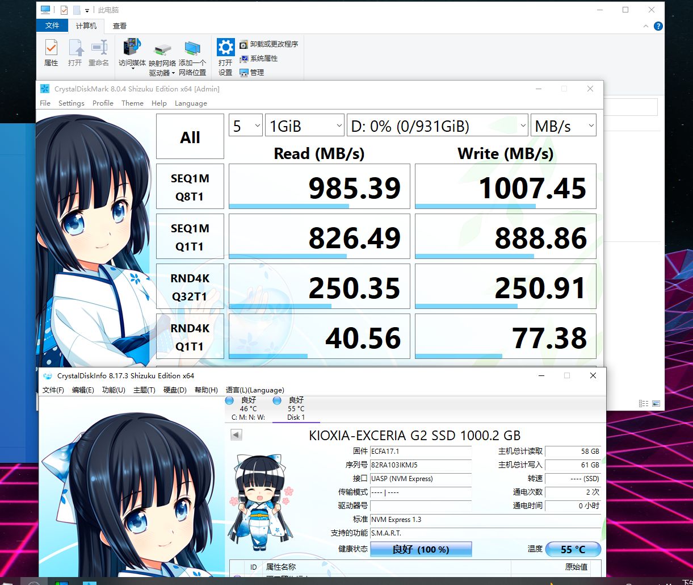Open the test count dropdown showing 5
Image resolution: width=693 pixels, height=585 pixels.
pyautogui.click(x=246, y=126)
